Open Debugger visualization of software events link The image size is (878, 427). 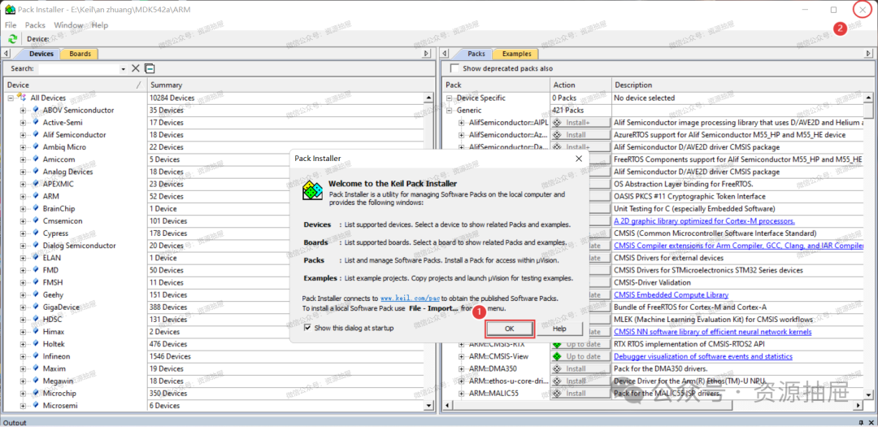tap(702, 356)
